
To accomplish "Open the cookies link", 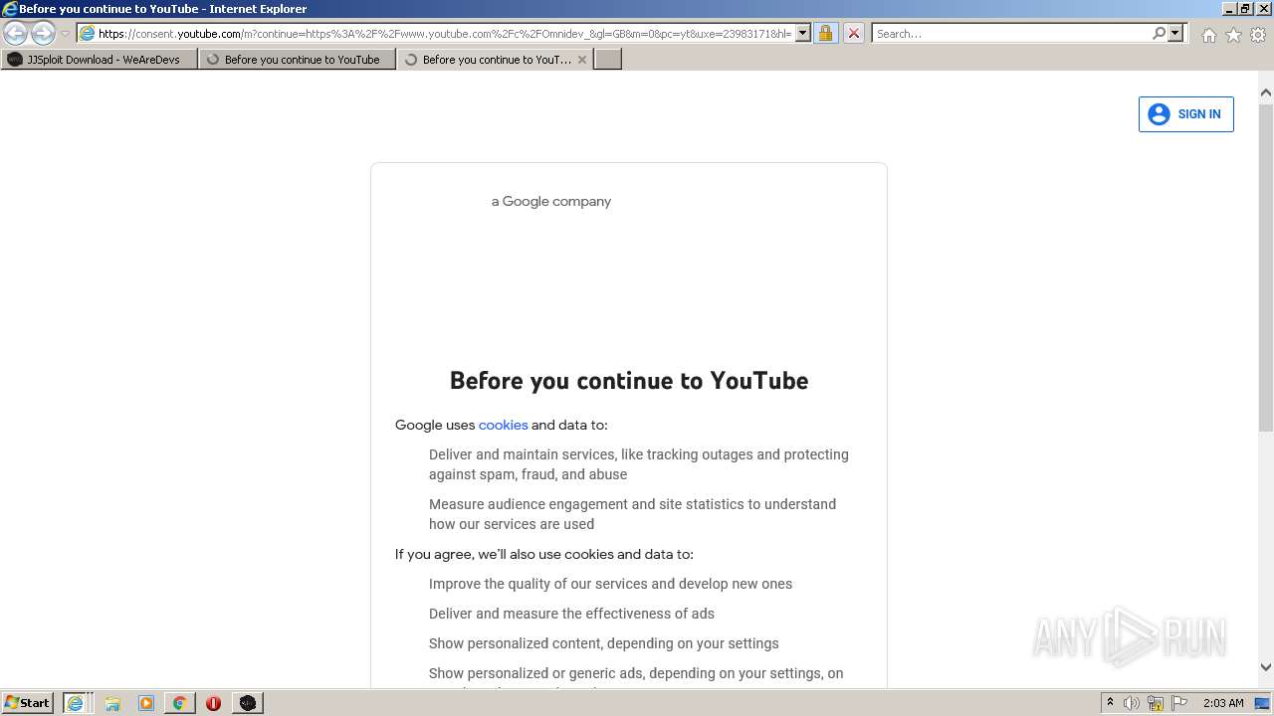I will tap(503, 425).
